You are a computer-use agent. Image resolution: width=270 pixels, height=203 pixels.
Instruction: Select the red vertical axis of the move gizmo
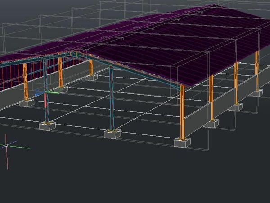(x=45, y=100)
